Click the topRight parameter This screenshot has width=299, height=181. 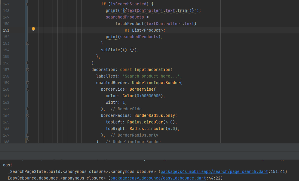coord(116,129)
